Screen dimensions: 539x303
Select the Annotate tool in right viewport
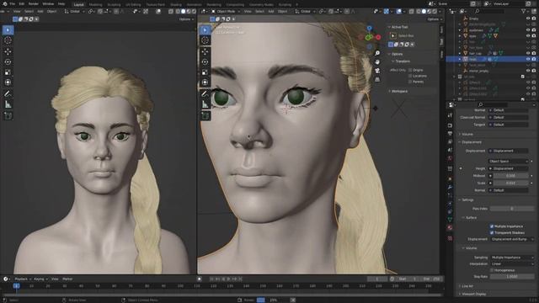pyautogui.click(x=205, y=93)
